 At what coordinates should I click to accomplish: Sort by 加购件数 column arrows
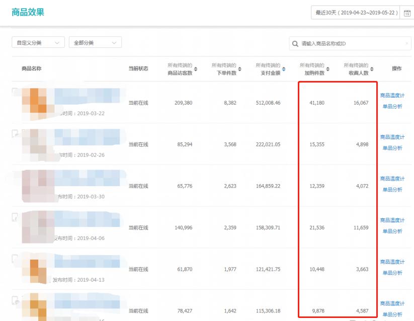(x=328, y=69)
